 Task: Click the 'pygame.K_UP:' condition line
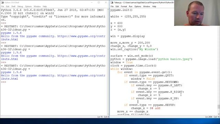coord(155,99)
